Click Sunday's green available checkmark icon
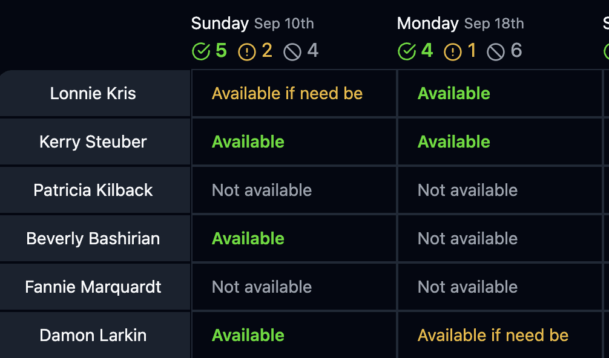Viewport: 609px width, 358px height. click(200, 51)
